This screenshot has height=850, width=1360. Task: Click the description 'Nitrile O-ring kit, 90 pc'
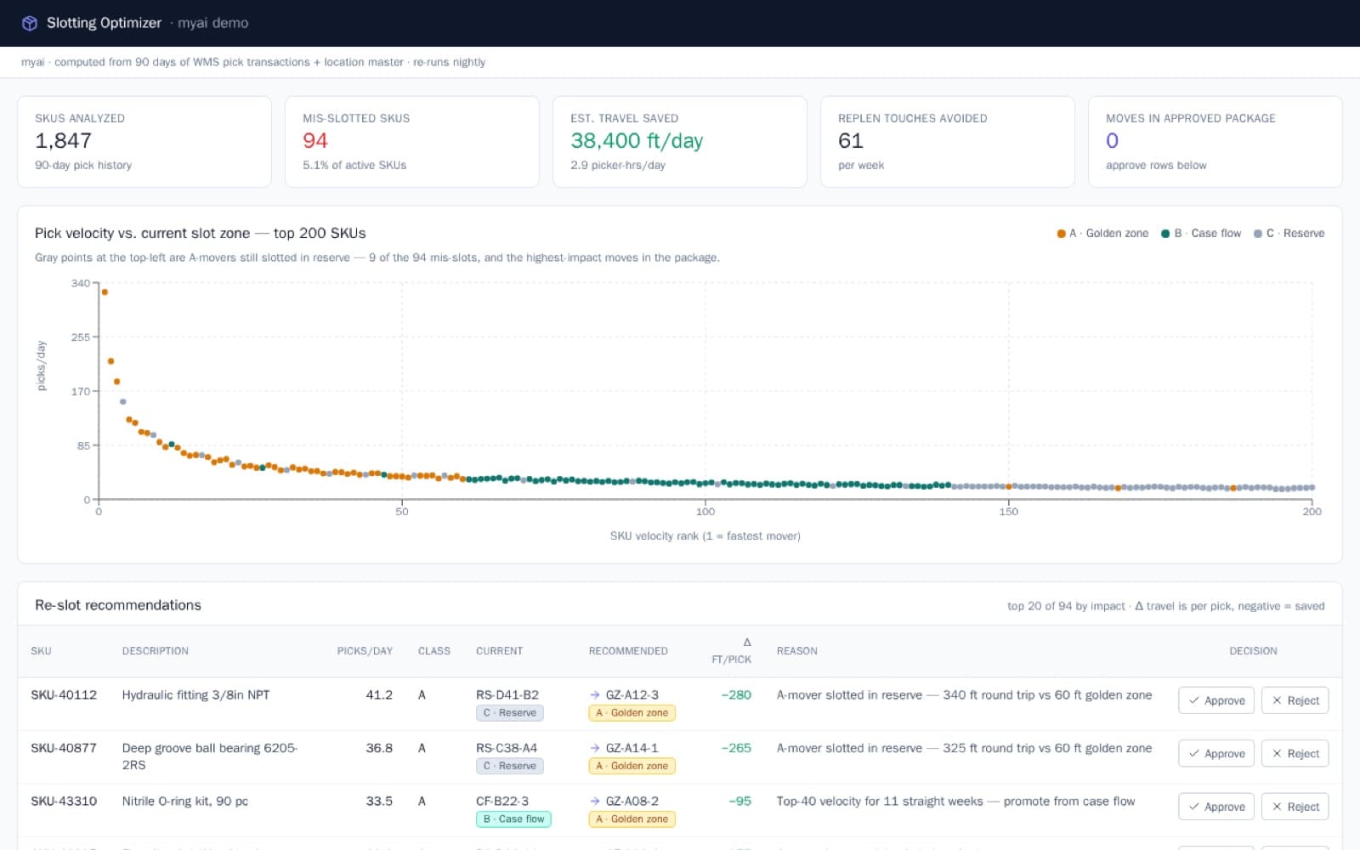point(185,802)
